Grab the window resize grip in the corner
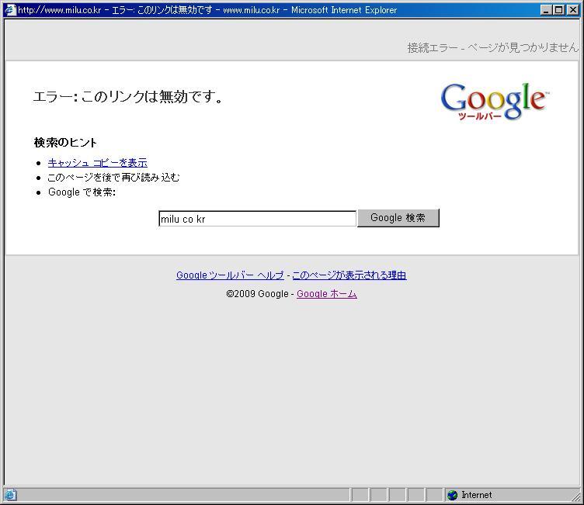 (x=576, y=497)
